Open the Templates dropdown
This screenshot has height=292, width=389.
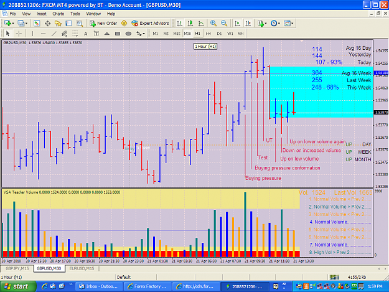coord(289,23)
